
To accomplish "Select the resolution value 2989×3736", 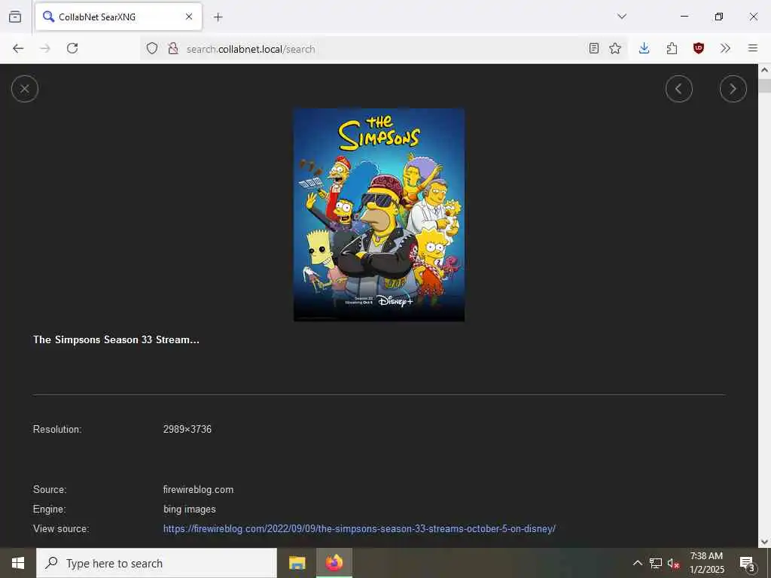I will pyautogui.click(x=187, y=429).
